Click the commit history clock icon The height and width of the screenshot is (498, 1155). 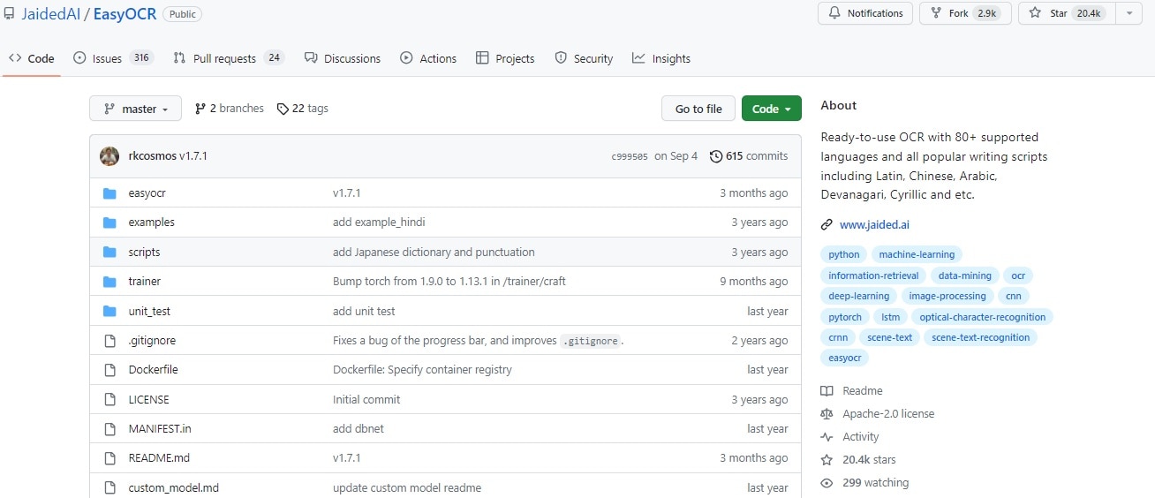[715, 156]
